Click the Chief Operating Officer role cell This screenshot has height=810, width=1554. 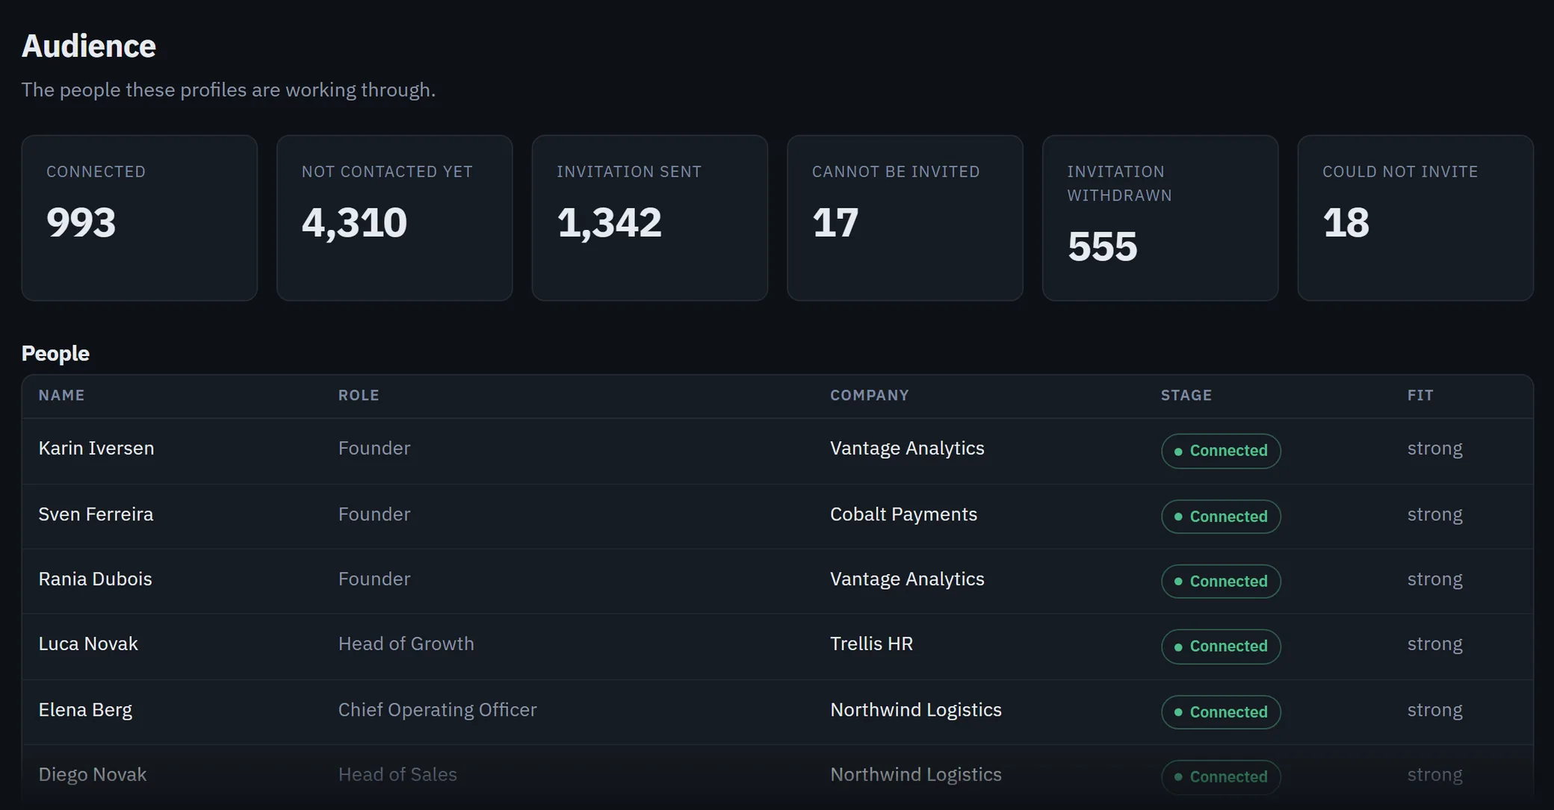click(437, 710)
